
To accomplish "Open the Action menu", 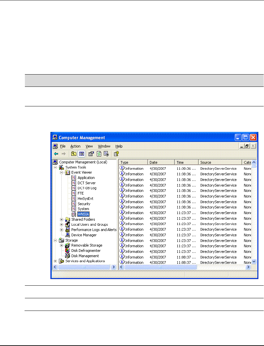I will [75, 146].
